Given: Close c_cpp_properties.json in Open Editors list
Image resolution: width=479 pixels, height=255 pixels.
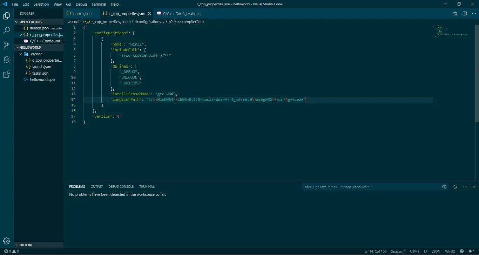Looking at the screenshot, I should (21, 35).
